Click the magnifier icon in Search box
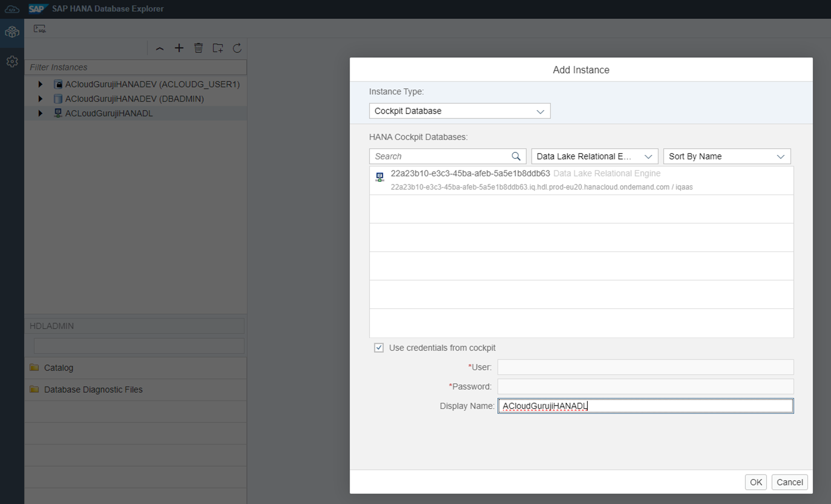This screenshot has height=504, width=831. tap(516, 156)
